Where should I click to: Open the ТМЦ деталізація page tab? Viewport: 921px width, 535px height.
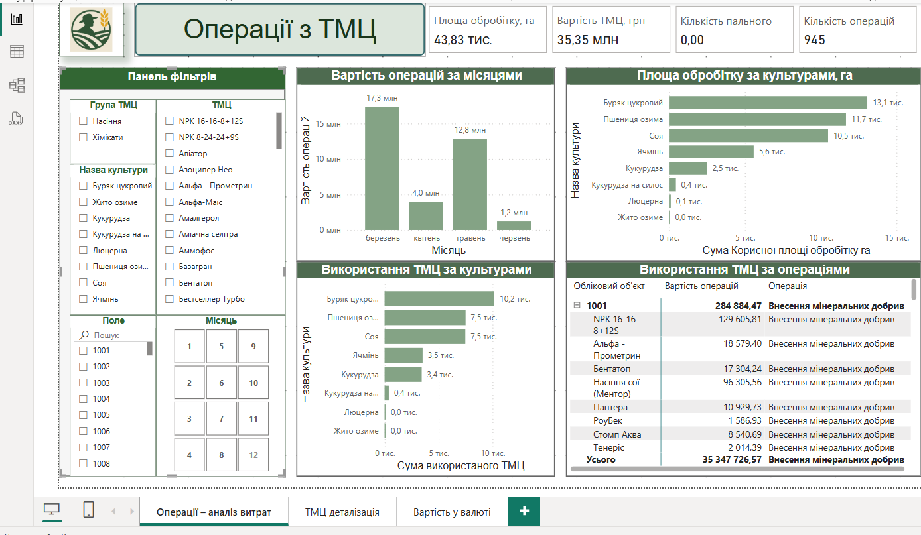pyautogui.click(x=342, y=512)
